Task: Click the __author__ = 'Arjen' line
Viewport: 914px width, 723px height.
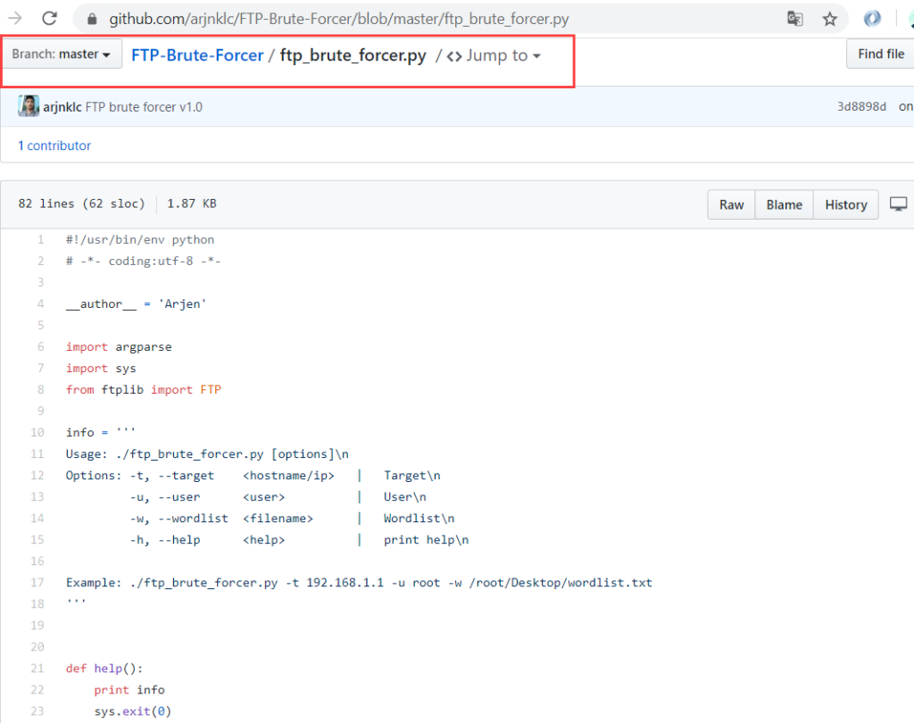Action: point(137,303)
